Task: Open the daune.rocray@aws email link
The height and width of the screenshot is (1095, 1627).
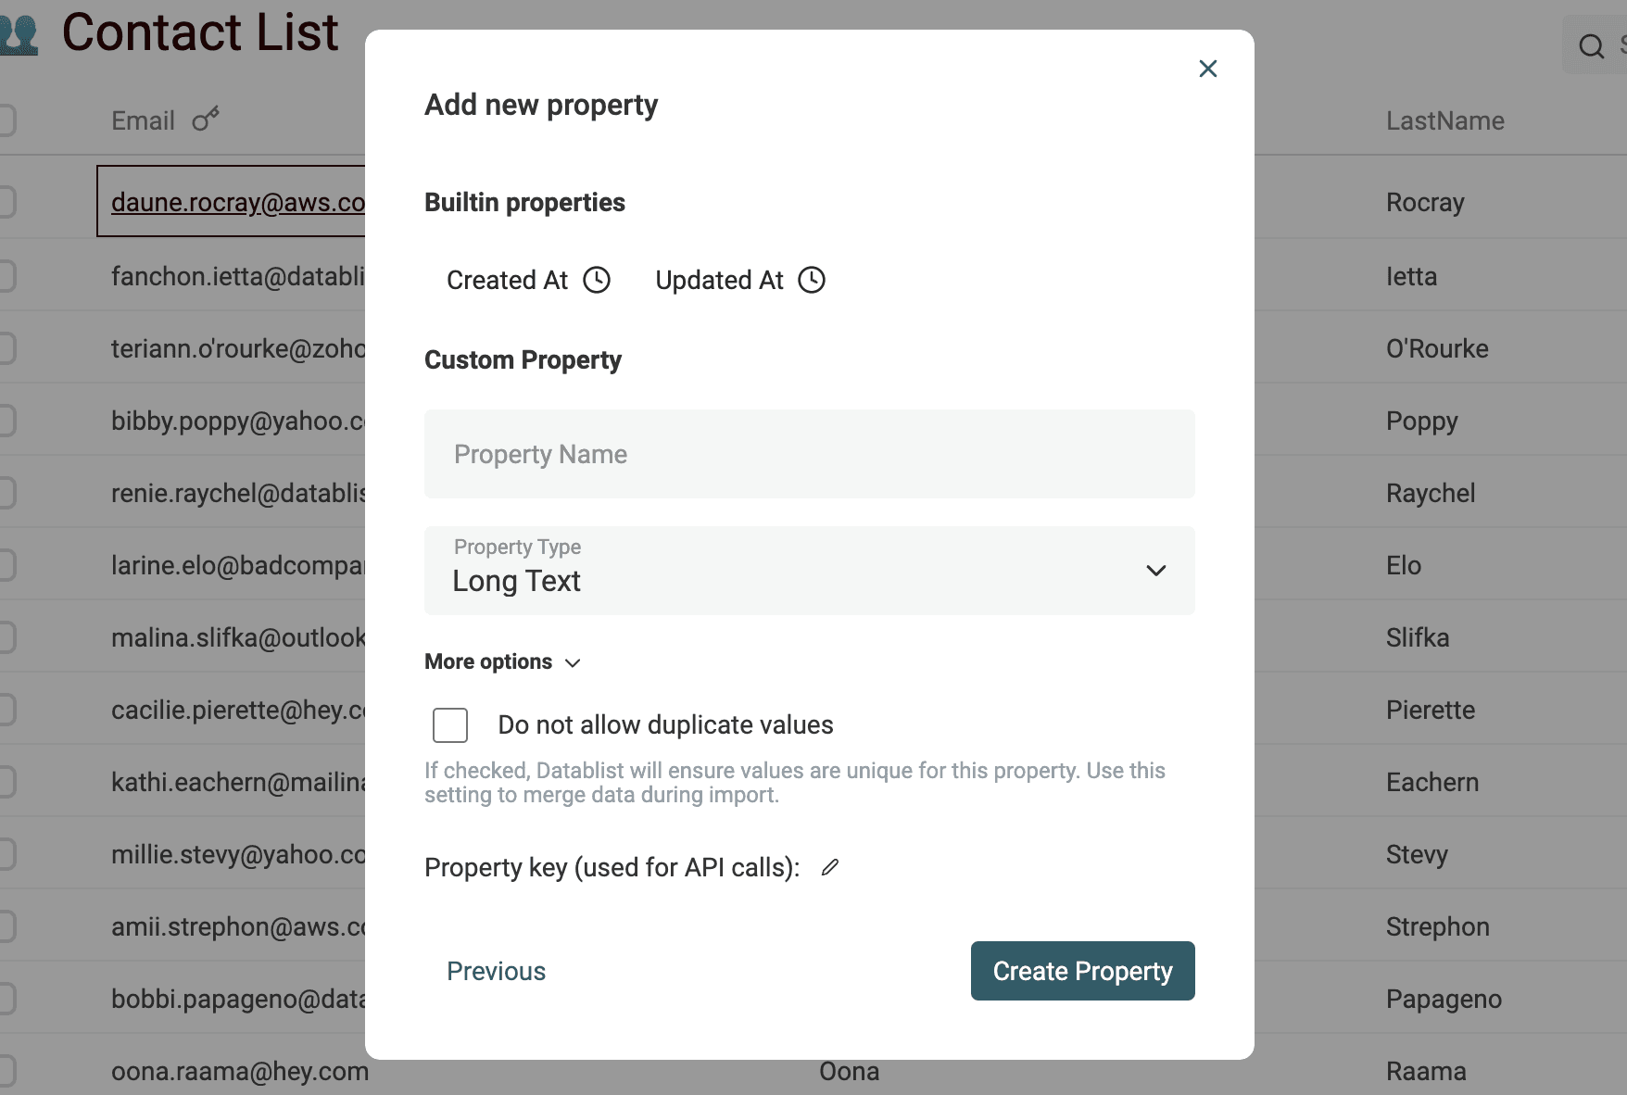Action: (x=237, y=202)
